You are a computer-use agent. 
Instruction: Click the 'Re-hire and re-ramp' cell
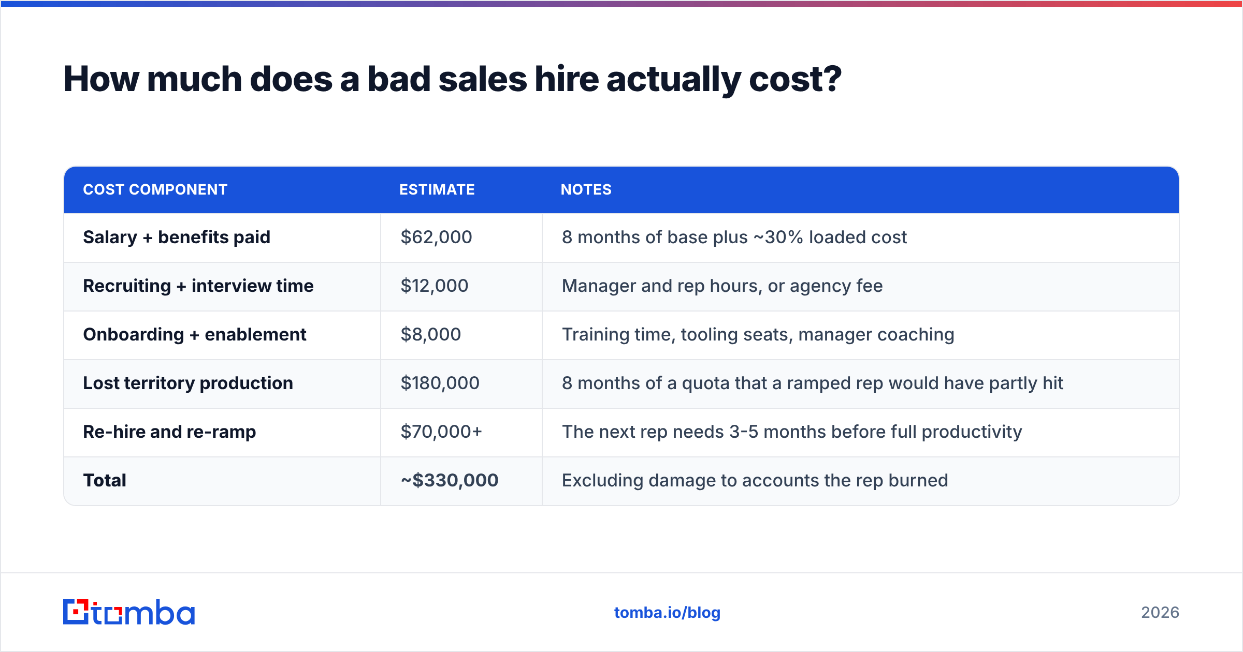[x=169, y=432]
